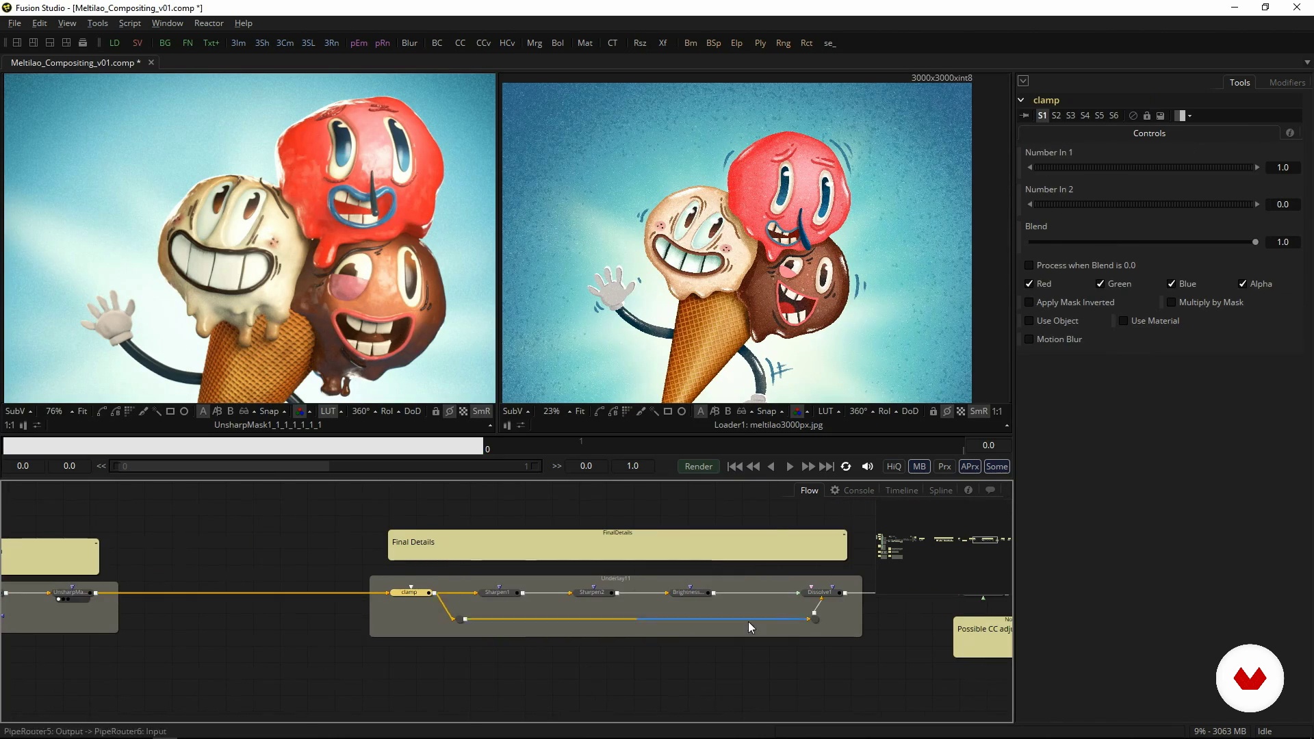Open the clamp tool info tab icon
The width and height of the screenshot is (1314, 739).
(1290, 133)
